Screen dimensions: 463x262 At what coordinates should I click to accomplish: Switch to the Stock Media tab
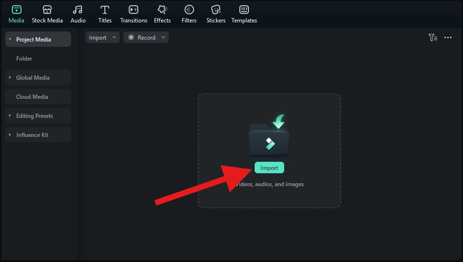(x=47, y=14)
